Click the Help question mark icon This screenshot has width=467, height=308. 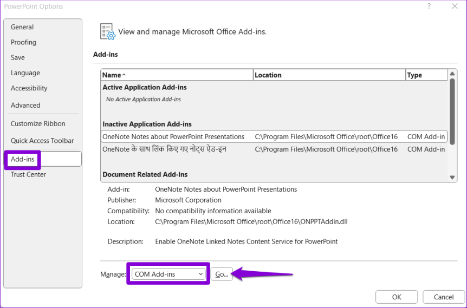pos(429,6)
